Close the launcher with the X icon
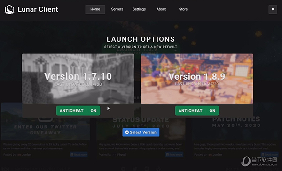The image size is (282, 171). click(273, 9)
